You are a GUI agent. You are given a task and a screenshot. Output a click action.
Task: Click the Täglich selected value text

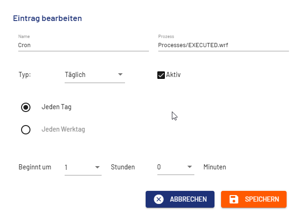pos(75,75)
